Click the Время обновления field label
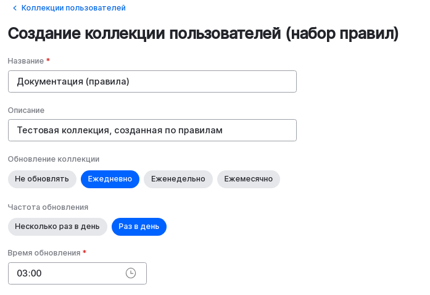 (44, 253)
